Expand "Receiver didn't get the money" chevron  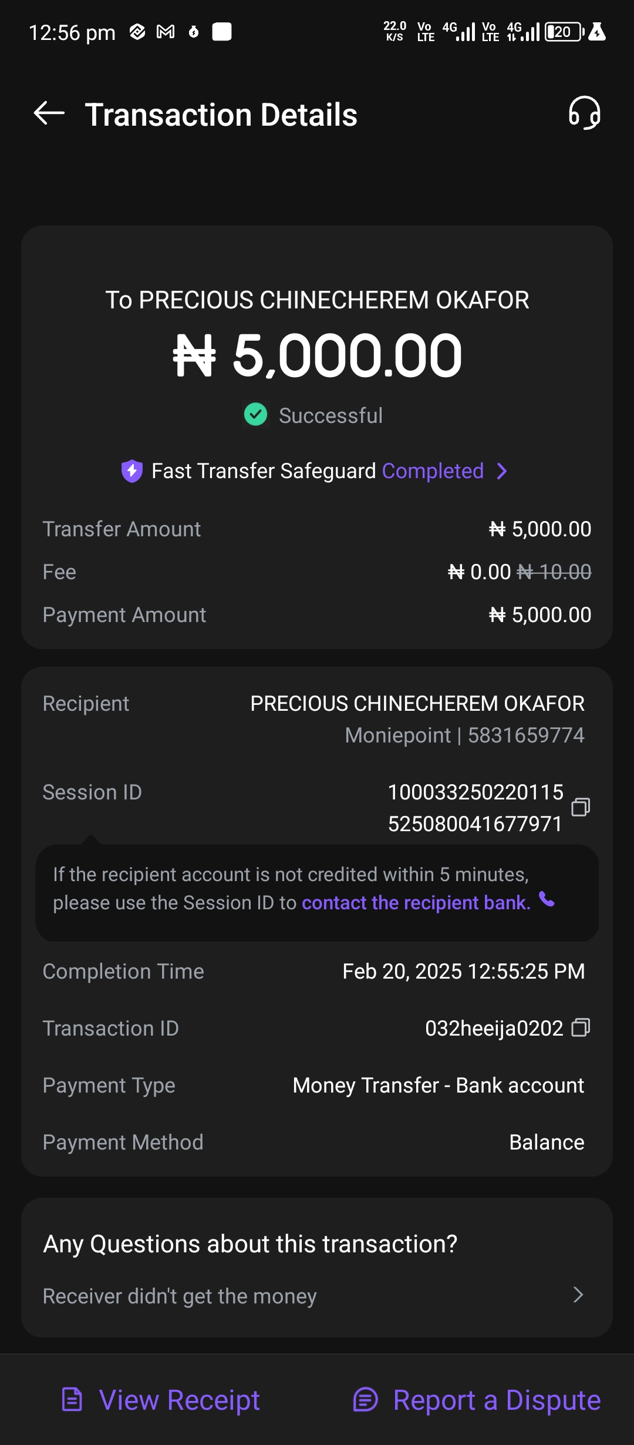(578, 1295)
